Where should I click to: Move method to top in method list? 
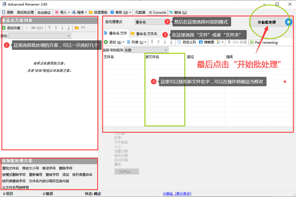(x=49, y=28)
